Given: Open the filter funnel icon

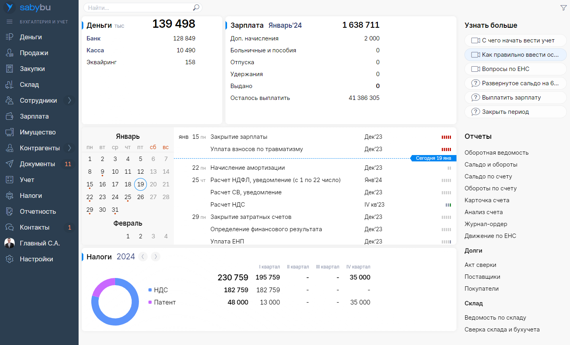Looking at the screenshot, I should tap(563, 8).
